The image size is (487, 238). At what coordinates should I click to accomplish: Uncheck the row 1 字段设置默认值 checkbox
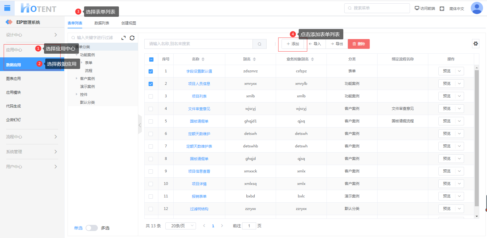tap(151, 71)
